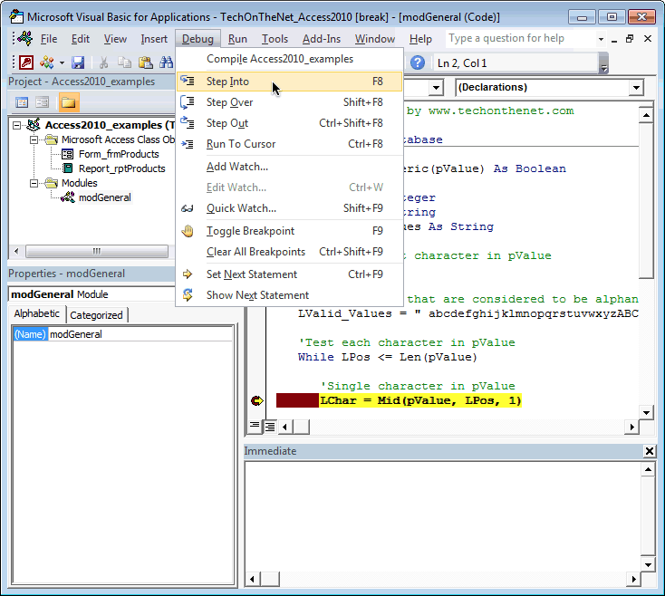Viewport: 665px width, 596px height.
Task: Click the Copy toolbar icon
Action: (124, 62)
